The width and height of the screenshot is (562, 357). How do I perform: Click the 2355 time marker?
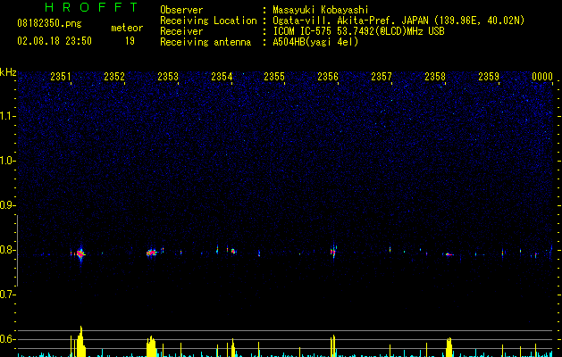pyautogui.click(x=274, y=77)
